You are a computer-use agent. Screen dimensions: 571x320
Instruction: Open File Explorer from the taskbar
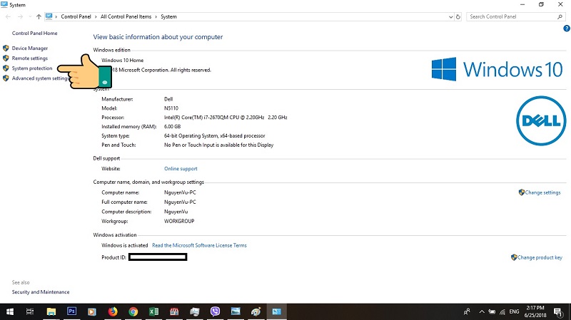coord(51,311)
